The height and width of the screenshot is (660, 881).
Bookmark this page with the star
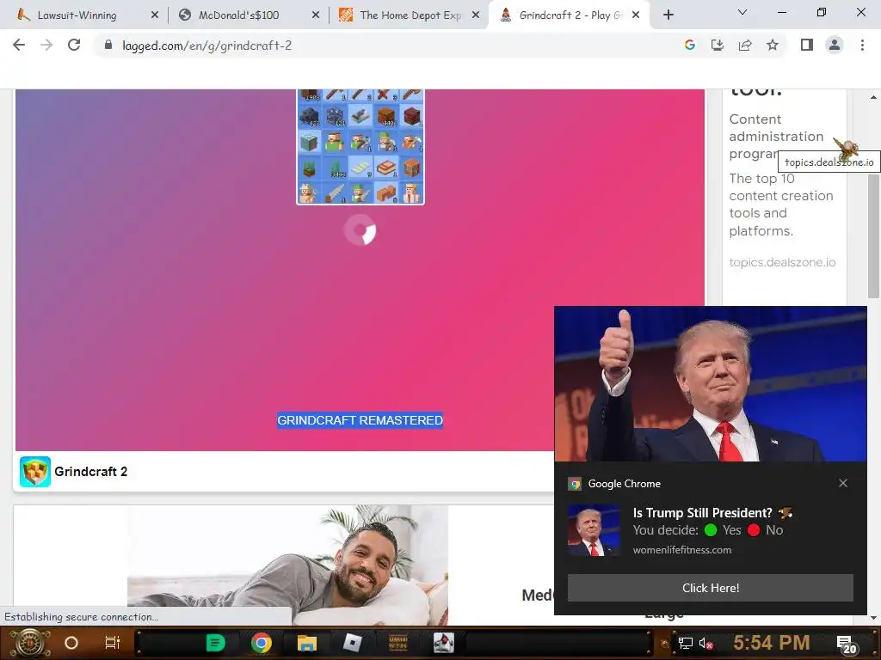(773, 45)
